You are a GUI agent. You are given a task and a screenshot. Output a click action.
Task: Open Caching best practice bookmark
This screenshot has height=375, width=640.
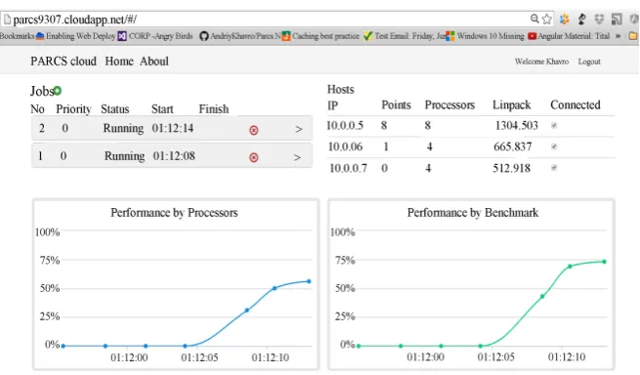pyautogui.click(x=320, y=36)
